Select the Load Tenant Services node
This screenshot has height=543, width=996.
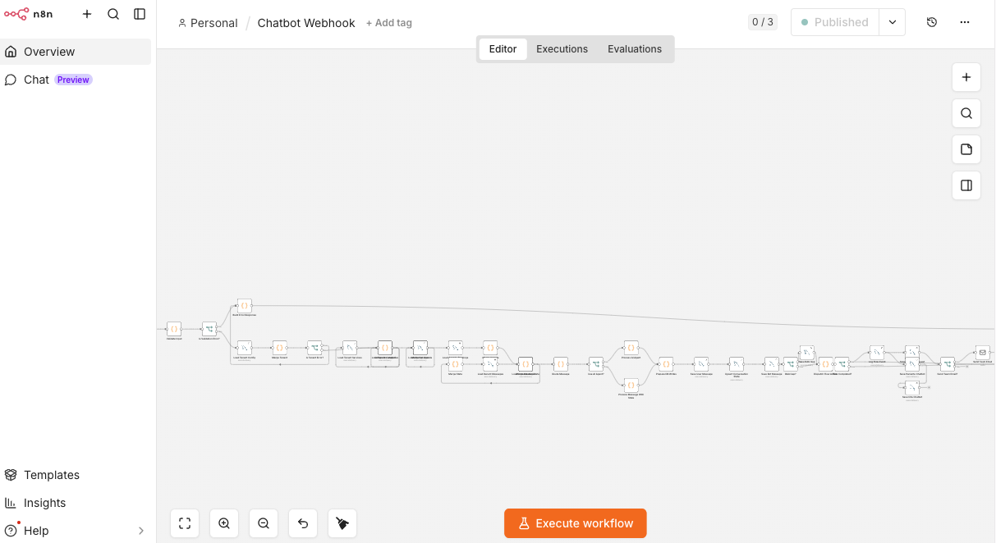tap(350, 348)
